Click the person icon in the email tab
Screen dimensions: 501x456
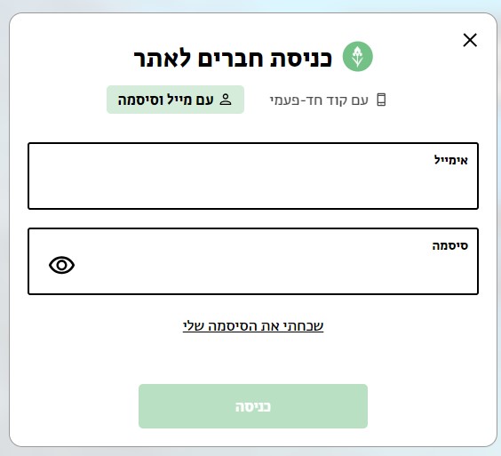coord(226,100)
